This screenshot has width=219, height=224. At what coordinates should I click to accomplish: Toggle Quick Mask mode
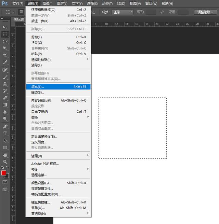tap(5, 182)
